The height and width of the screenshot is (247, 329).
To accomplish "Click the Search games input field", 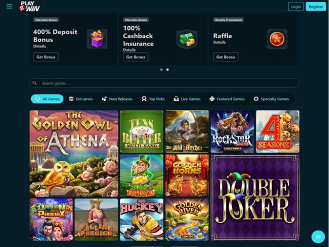I will (164, 83).
